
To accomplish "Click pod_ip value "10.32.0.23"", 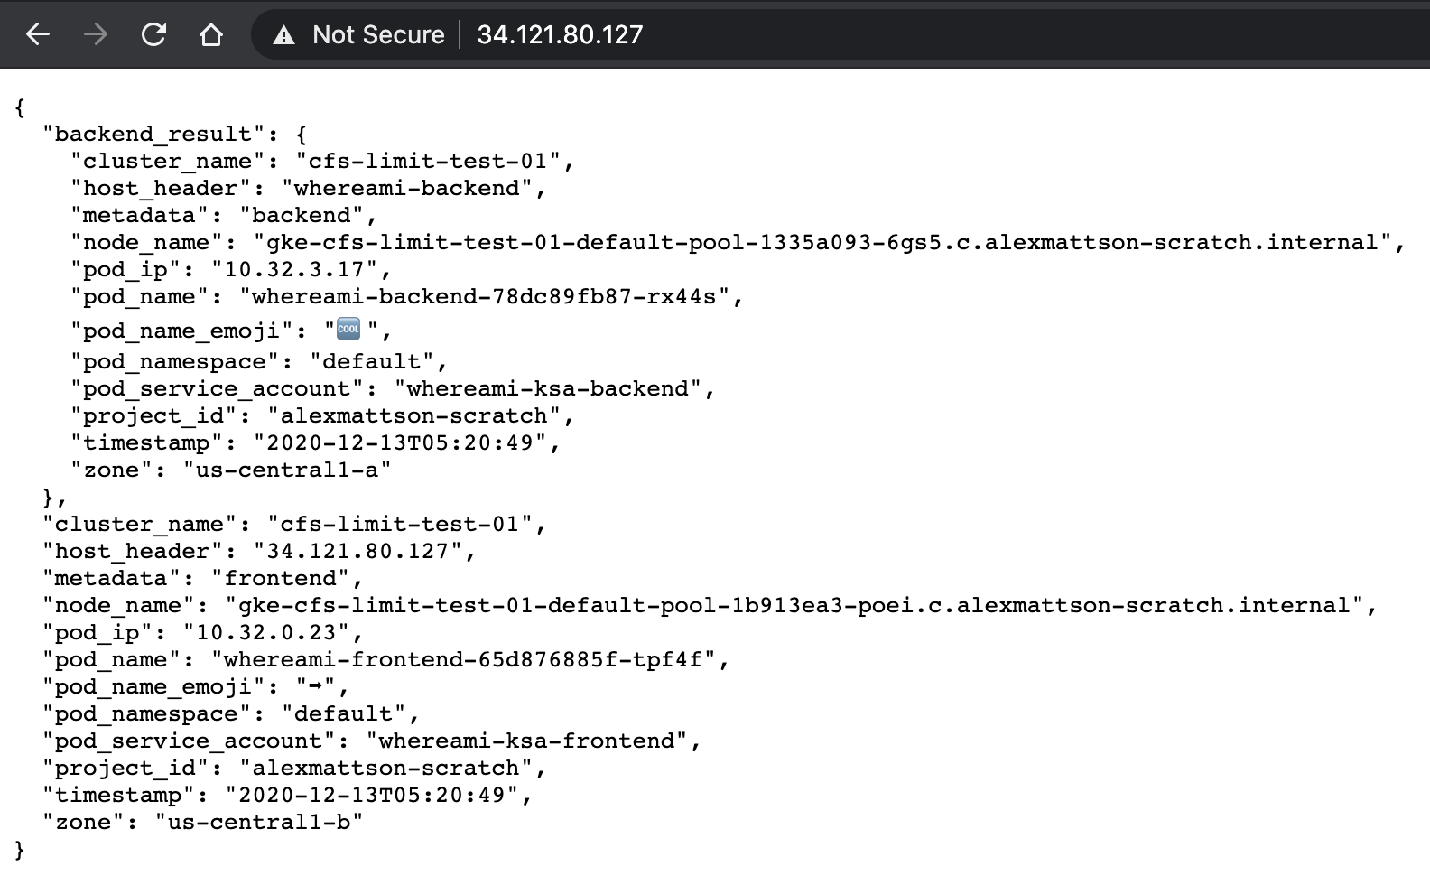I will click(266, 632).
